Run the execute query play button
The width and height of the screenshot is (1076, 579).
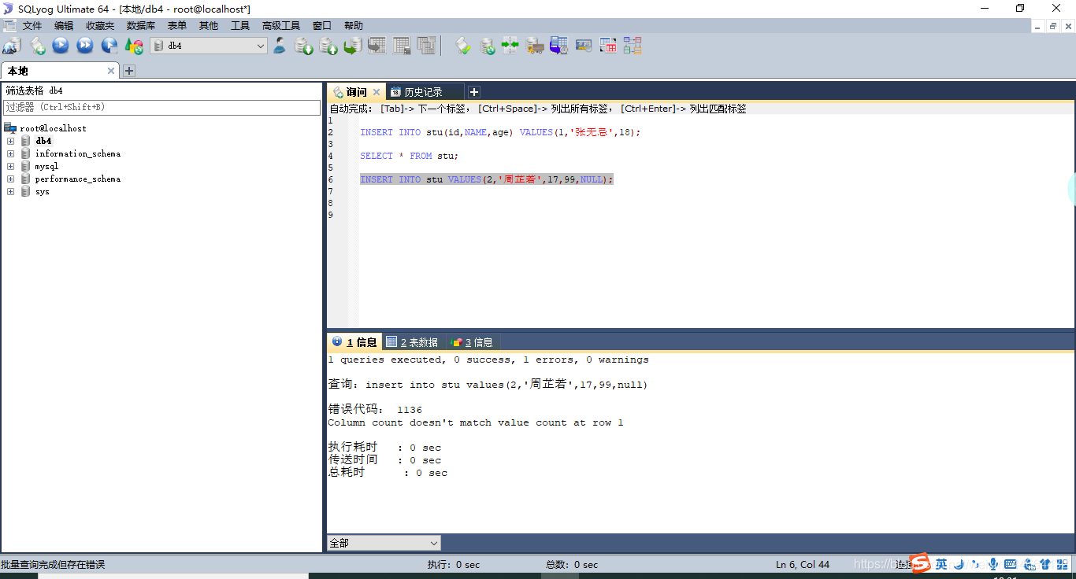pyautogui.click(x=61, y=46)
